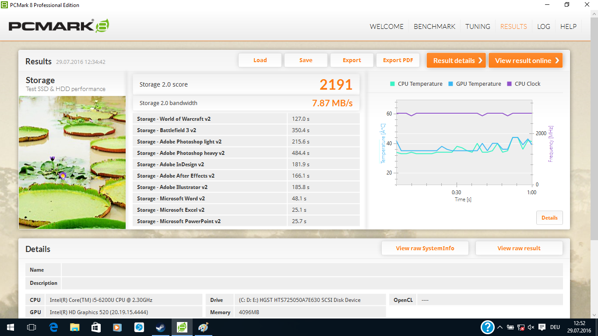Click the PCMark 8 logo
598x336 pixels.
tap(59, 26)
